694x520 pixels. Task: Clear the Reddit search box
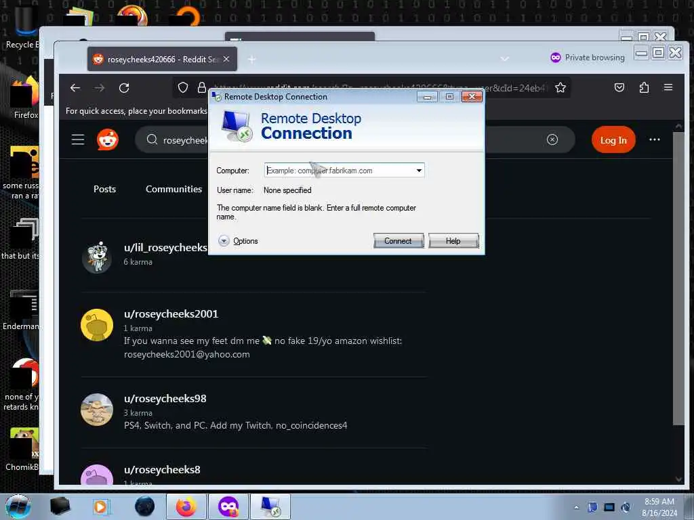(x=552, y=139)
